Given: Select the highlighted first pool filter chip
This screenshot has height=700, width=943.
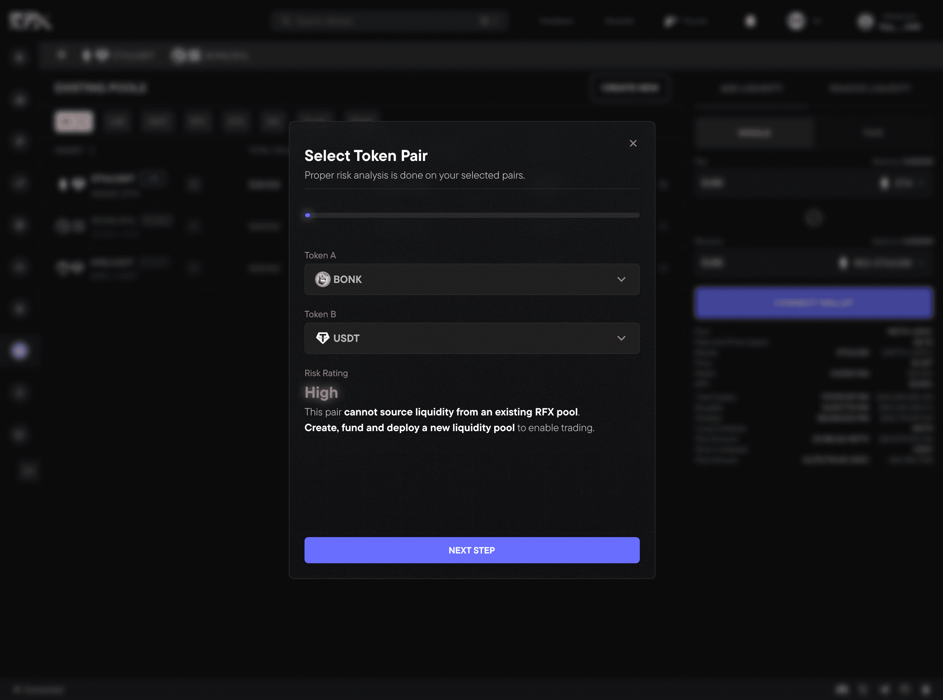Looking at the screenshot, I should 74,122.
